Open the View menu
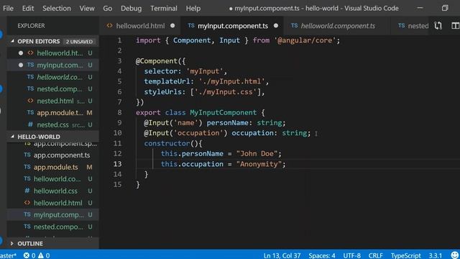Image resolution: width=460 pixels, height=259 pixels. point(87,8)
